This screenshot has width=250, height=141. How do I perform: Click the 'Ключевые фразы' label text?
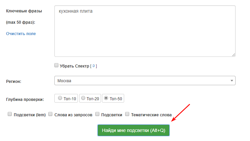point(24,11)
